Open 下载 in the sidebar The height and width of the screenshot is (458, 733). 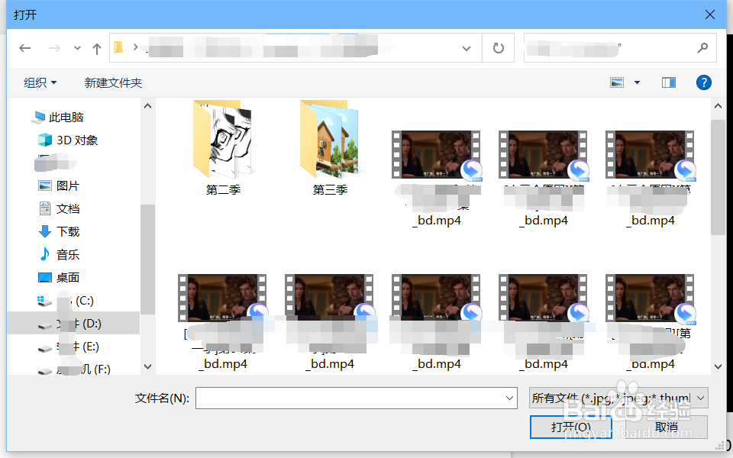59,232
